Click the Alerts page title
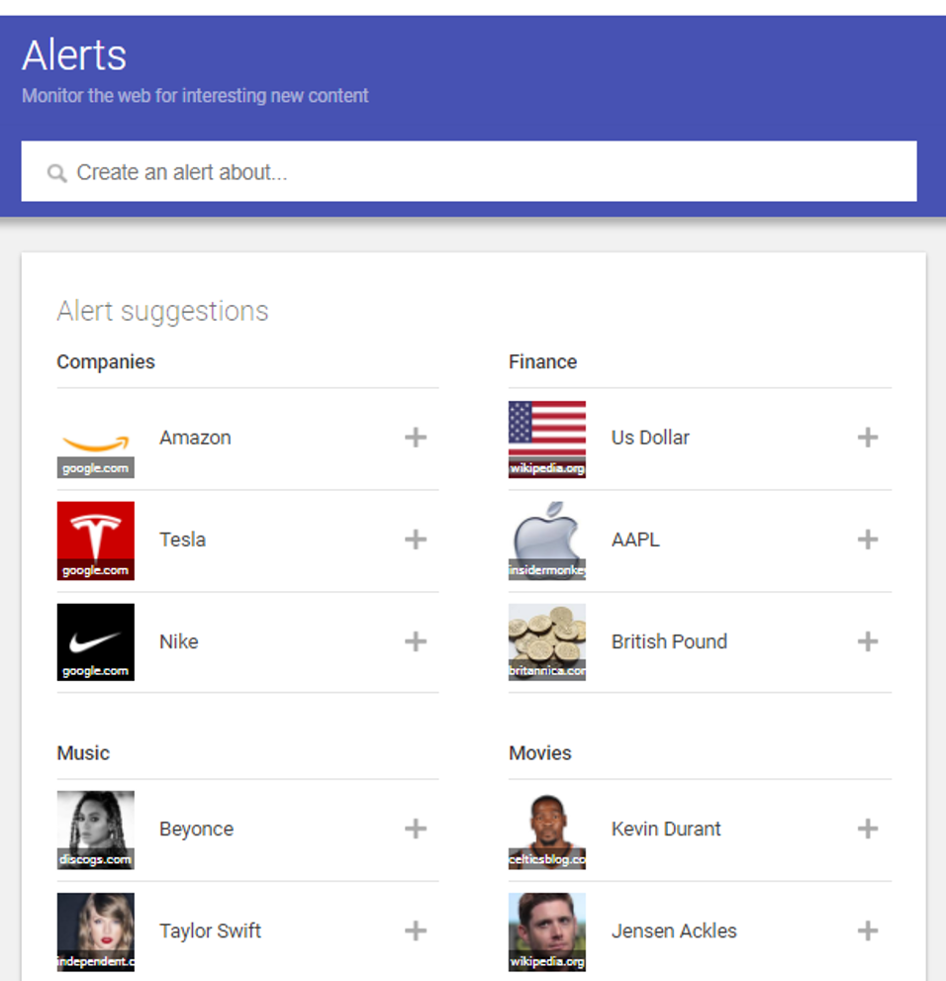946x981 pixels. click(x=73, y=55)
